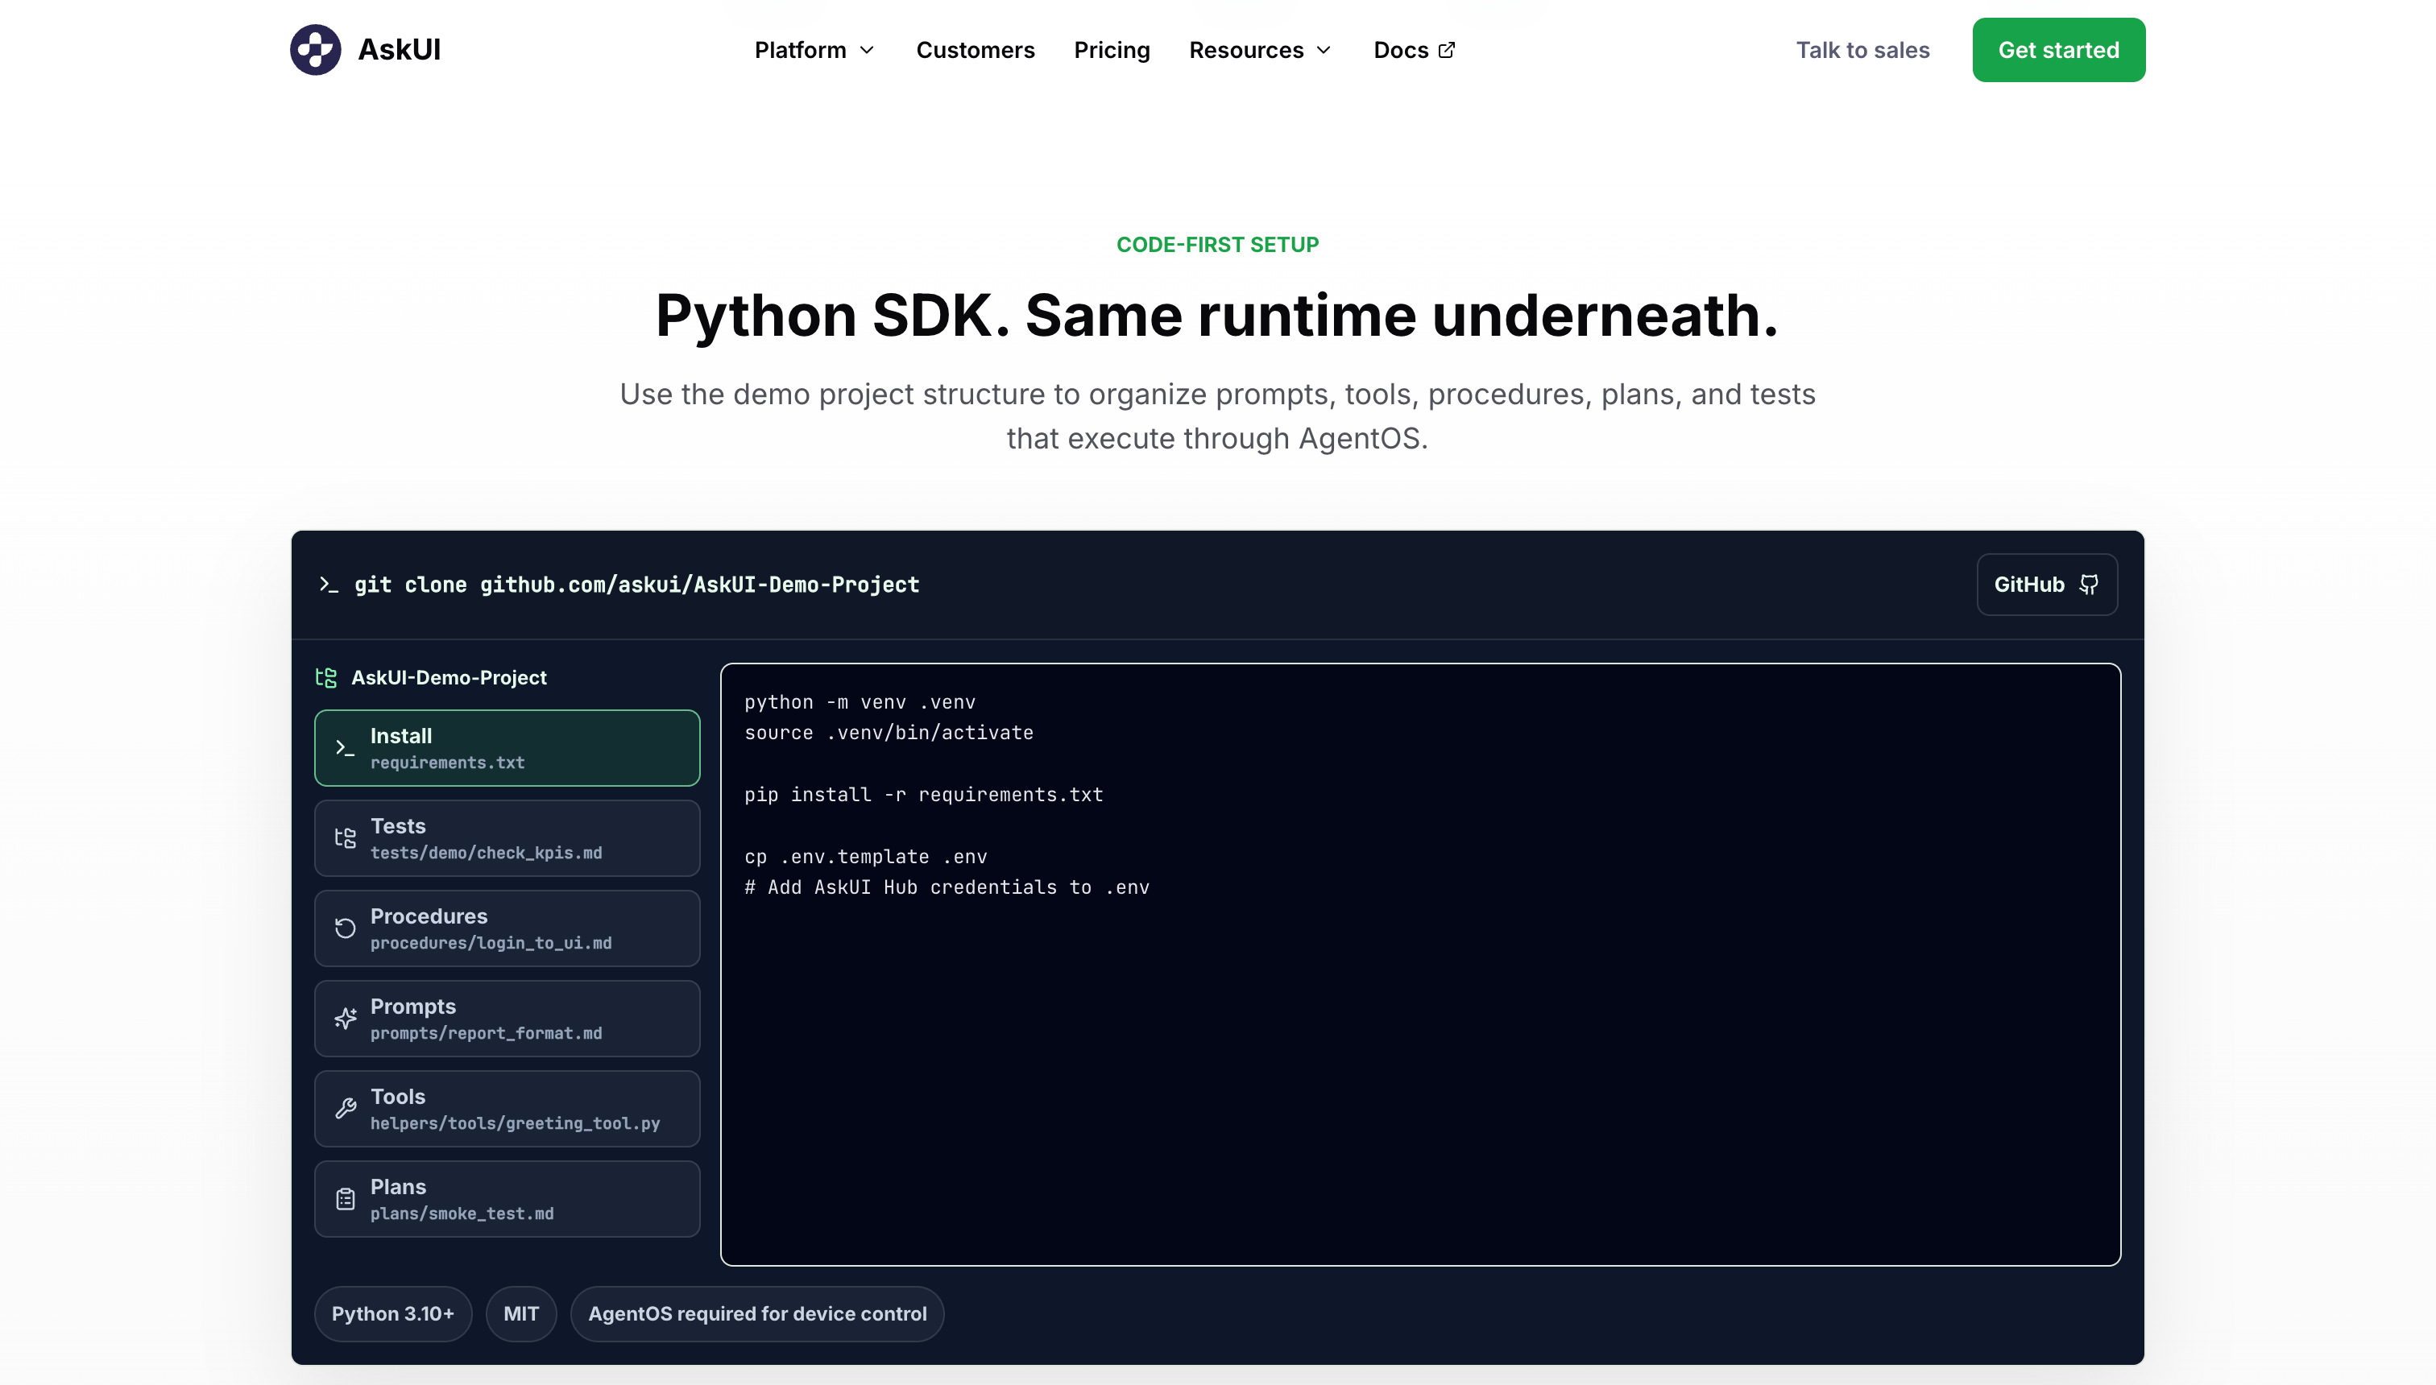Click the AskUI logo icon

tap(315, 49)
